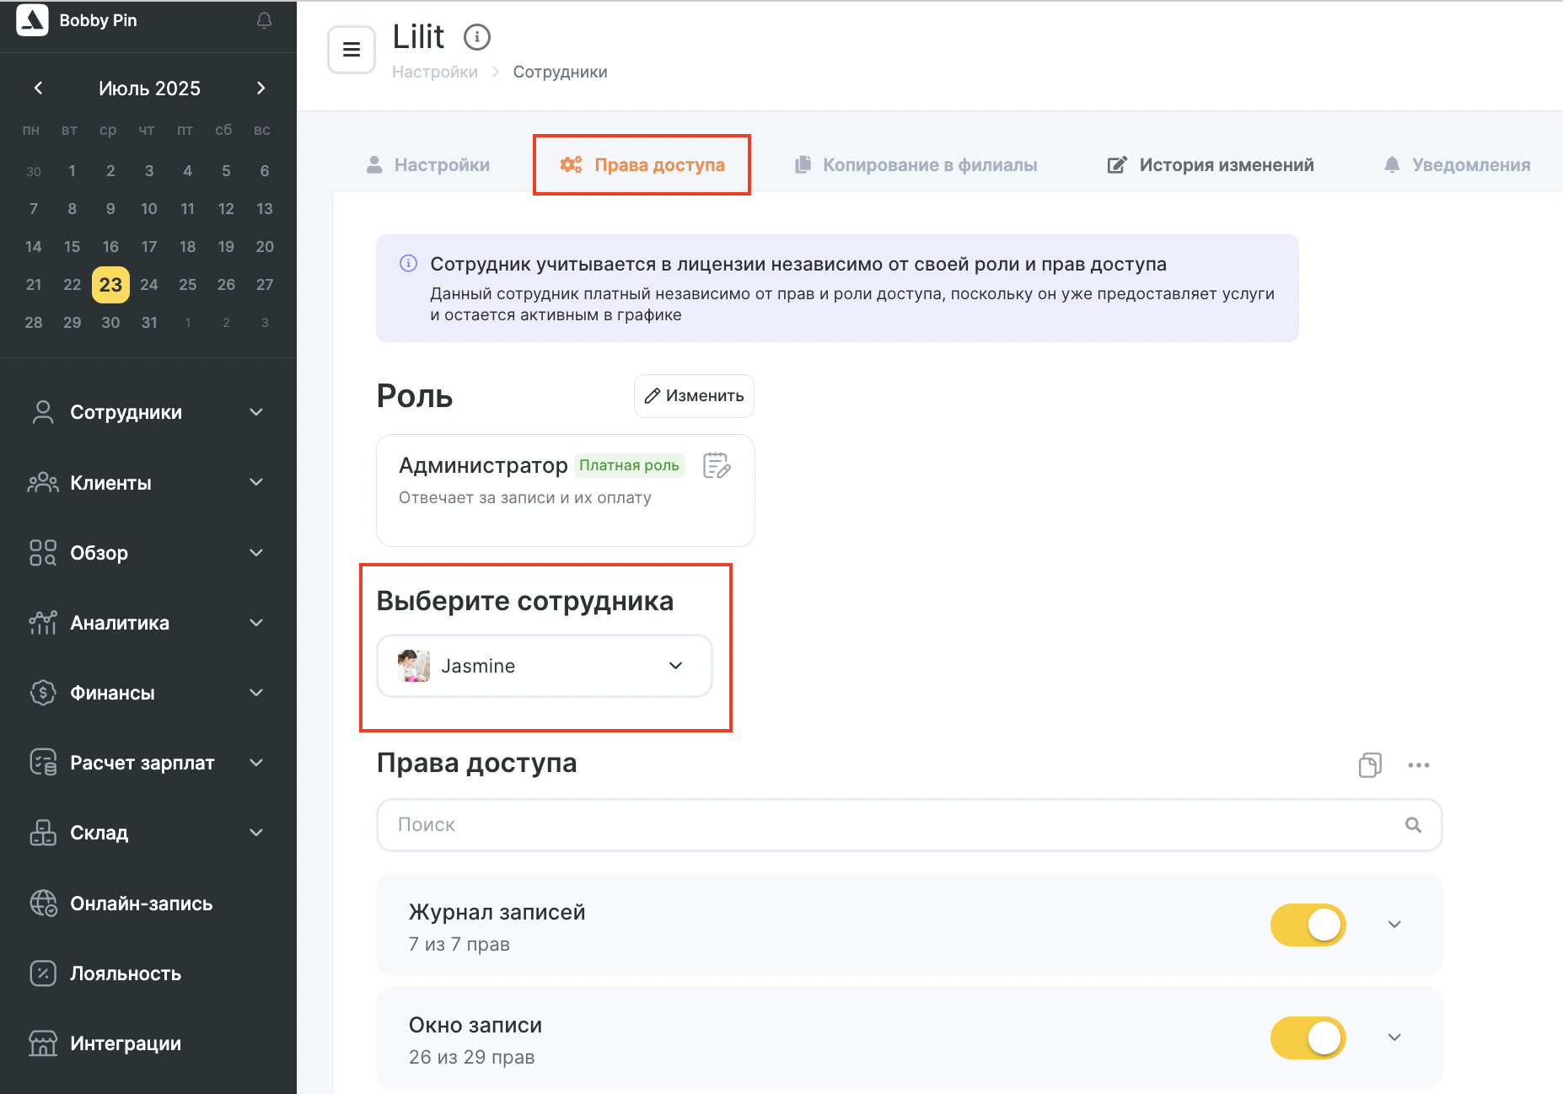Expand the Журнал записей rights section
The image size is (1563, 1094).
click(1394, 925)
